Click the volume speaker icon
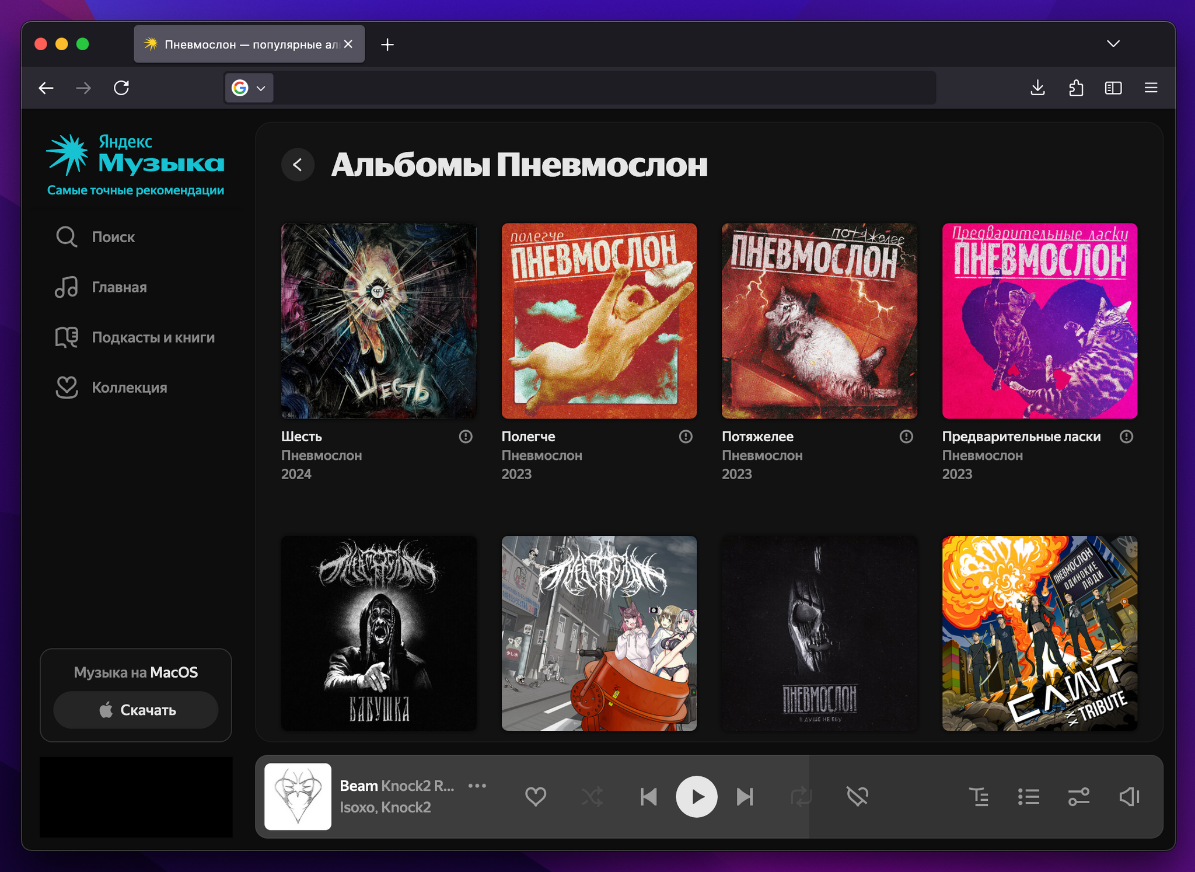Screen dimensions: 1195x872 1129,797
